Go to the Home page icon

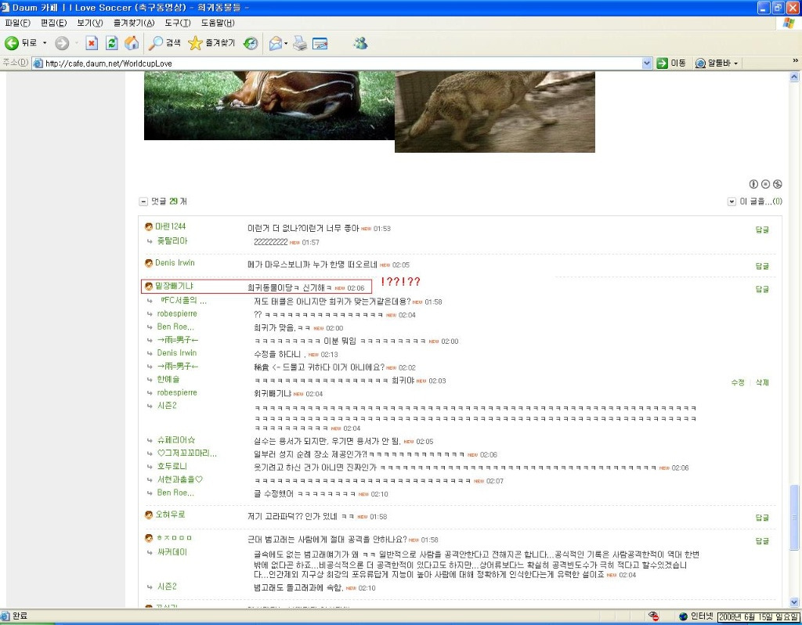coord(132,43)
